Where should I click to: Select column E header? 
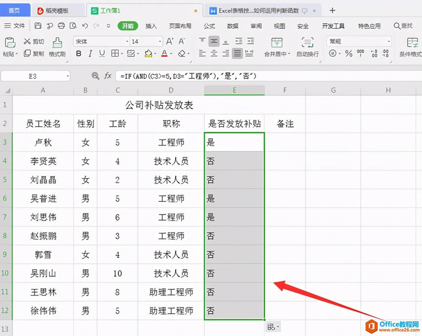click(x=234, y=90)
